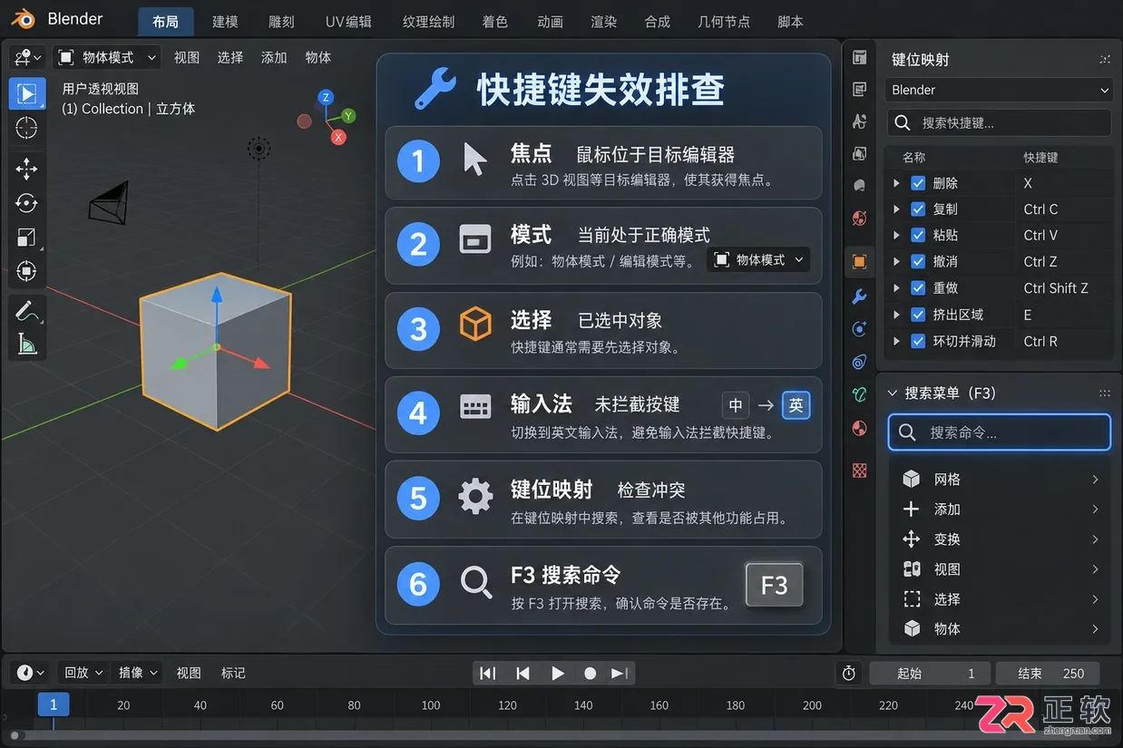Uncheck the 撤消 keymap checkbox
1123x748 pixels.
tap(918, 262)
